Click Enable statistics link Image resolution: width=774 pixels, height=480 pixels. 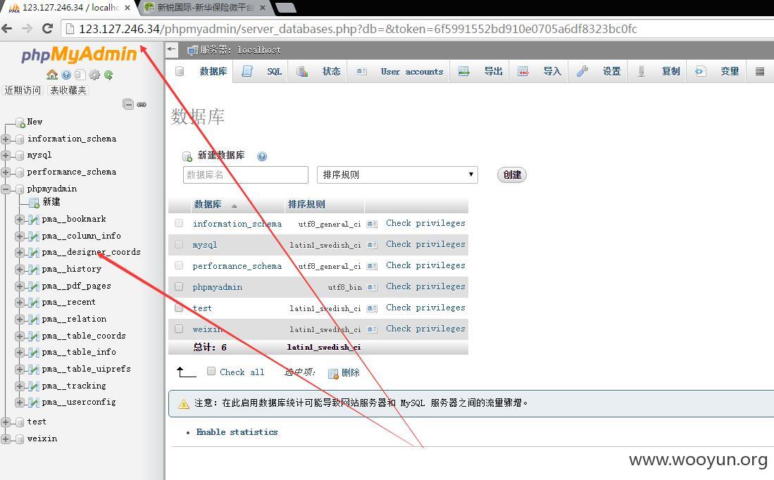point(237,432)
